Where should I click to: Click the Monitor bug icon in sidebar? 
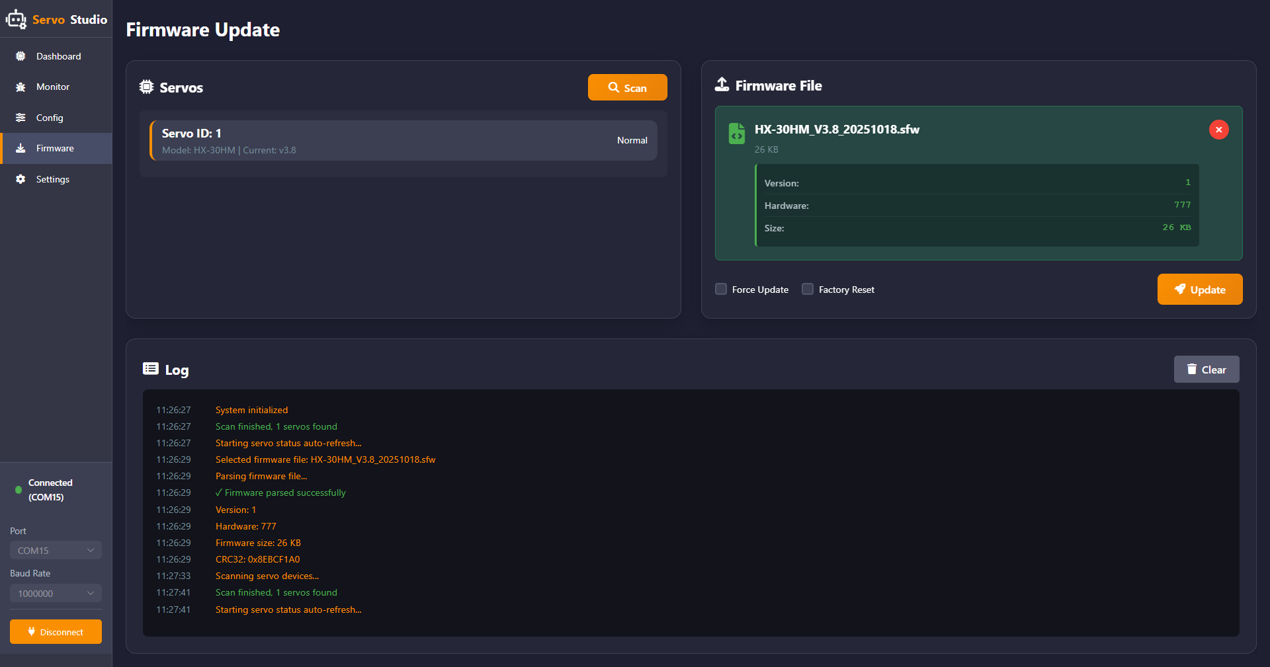point(21,87)
